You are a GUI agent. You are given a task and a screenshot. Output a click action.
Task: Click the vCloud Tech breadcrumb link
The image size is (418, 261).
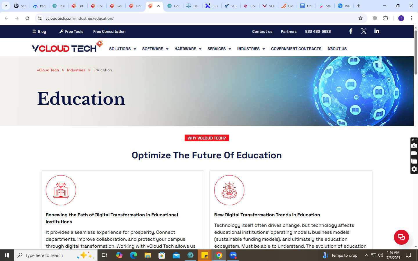point(48,70)
